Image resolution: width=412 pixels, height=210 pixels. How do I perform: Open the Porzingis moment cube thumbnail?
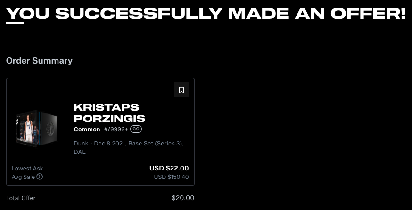36,129
